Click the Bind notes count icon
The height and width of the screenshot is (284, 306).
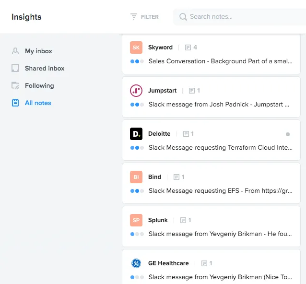point(176,177)
